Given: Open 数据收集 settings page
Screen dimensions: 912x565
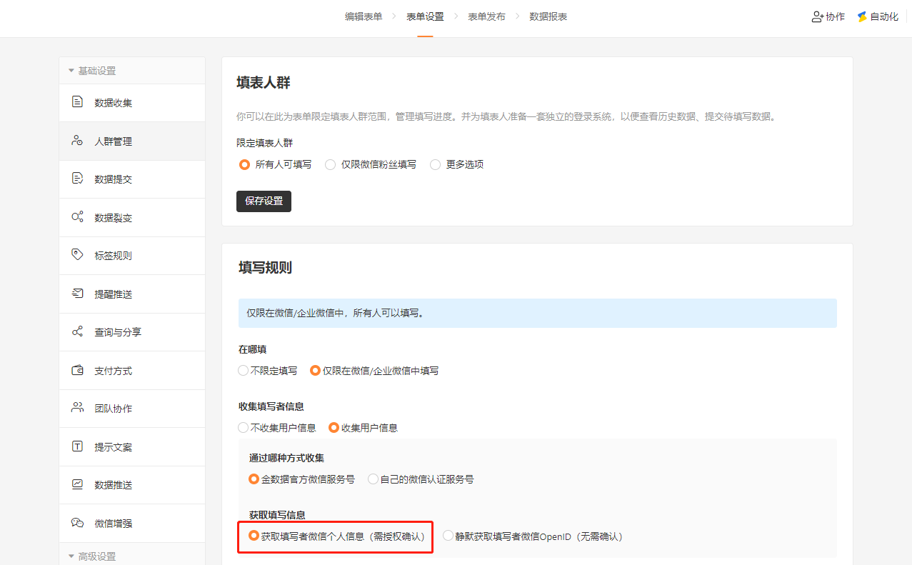Looking at the screenshot, I should [132, 103].
